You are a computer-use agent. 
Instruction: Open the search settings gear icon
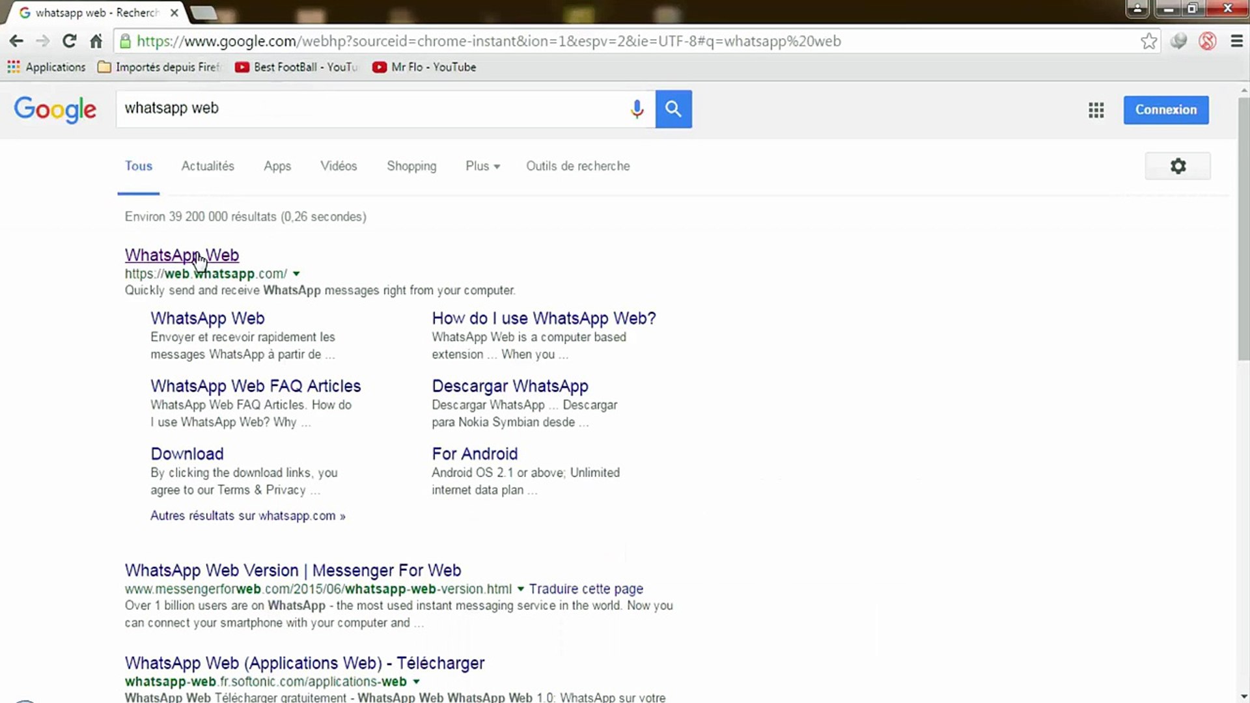[x=1177, y=166]
